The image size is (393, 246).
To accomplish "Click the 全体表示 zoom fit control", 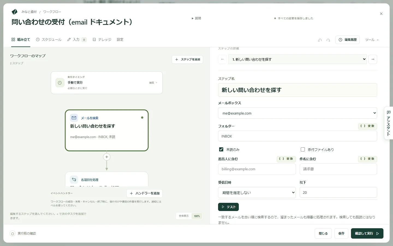I will 184,216.
